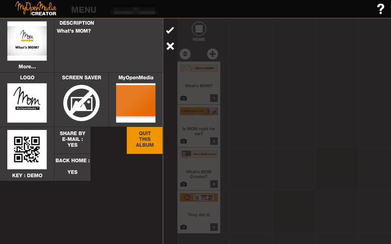Click the QUIT THIS ALBUM button
Image resolution: width=391 pixels, height=244 pixels.
click(145, 140)
